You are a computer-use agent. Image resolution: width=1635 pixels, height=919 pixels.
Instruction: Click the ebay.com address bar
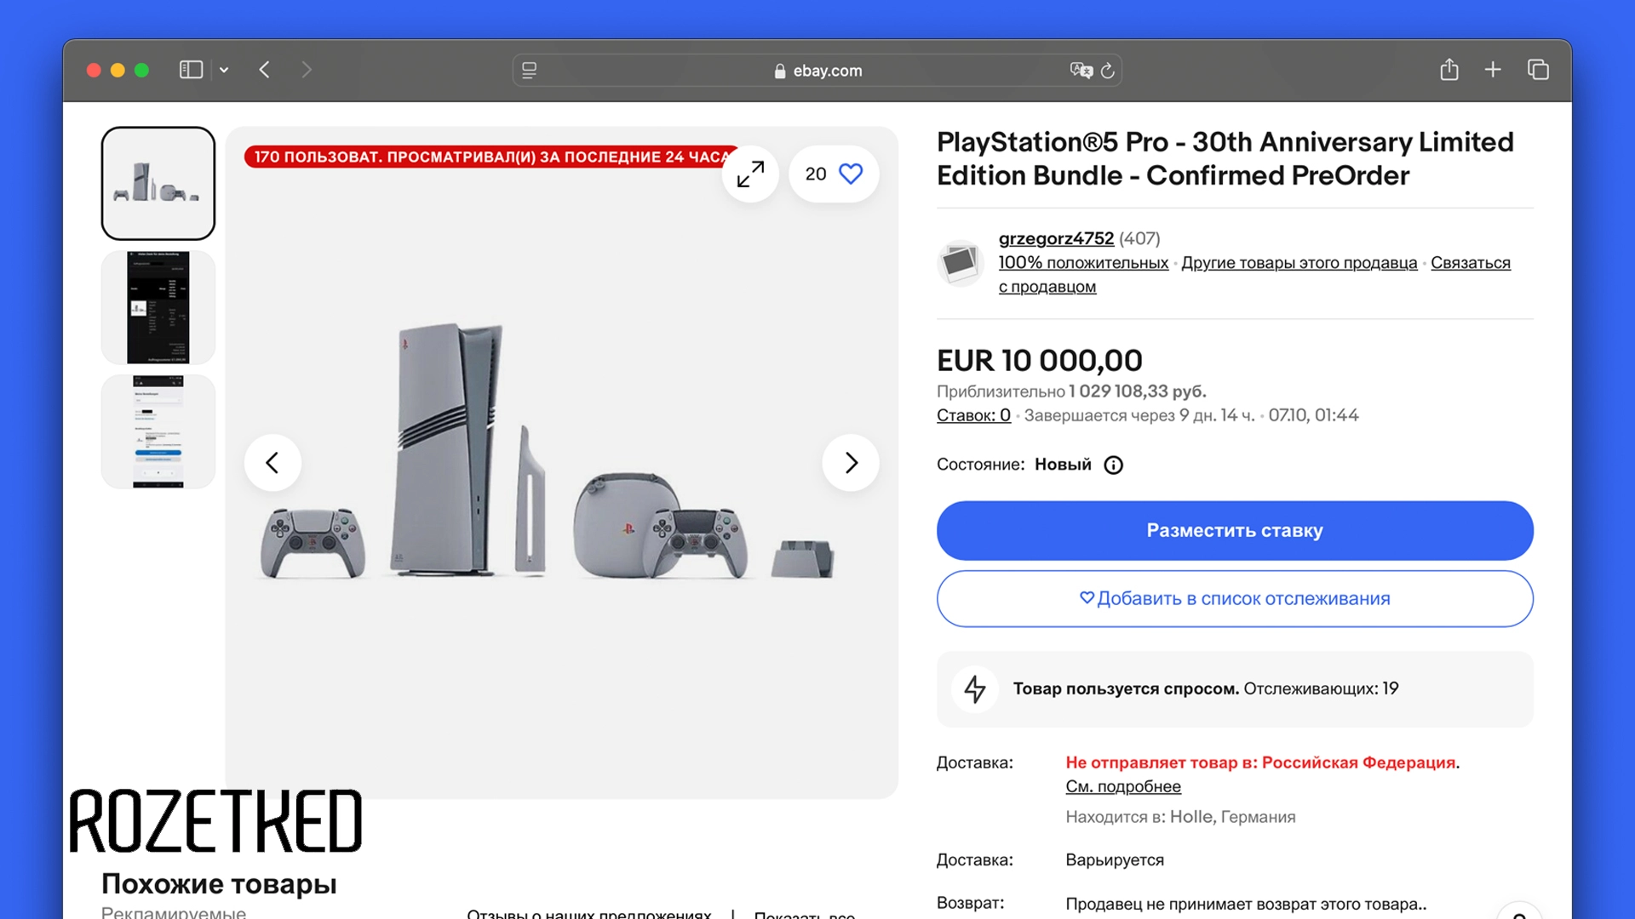[817, 71]
